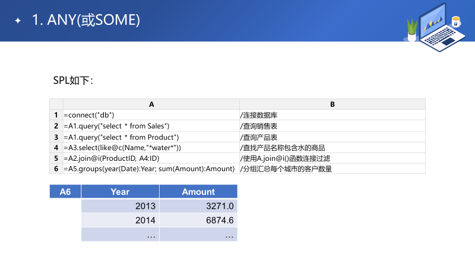
Task: Click the A6 label cell
Action: [x=65, y=192]
